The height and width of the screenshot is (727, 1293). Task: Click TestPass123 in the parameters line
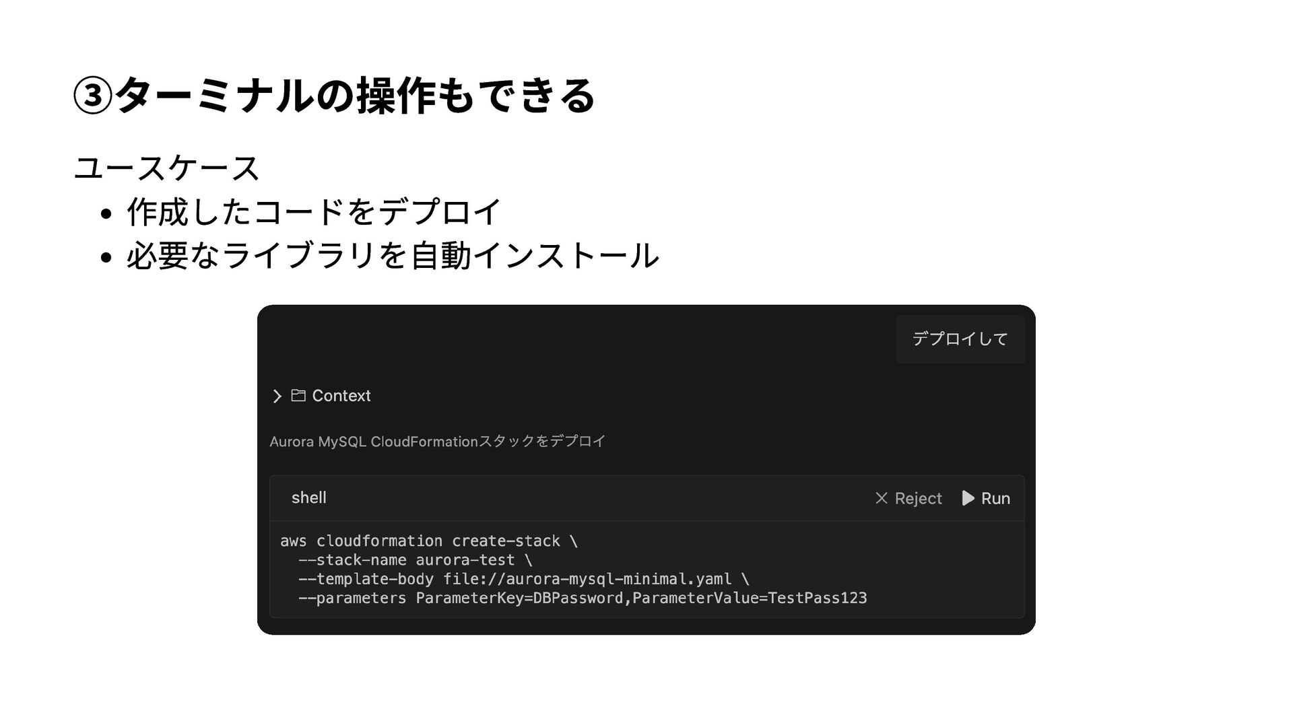817,598
